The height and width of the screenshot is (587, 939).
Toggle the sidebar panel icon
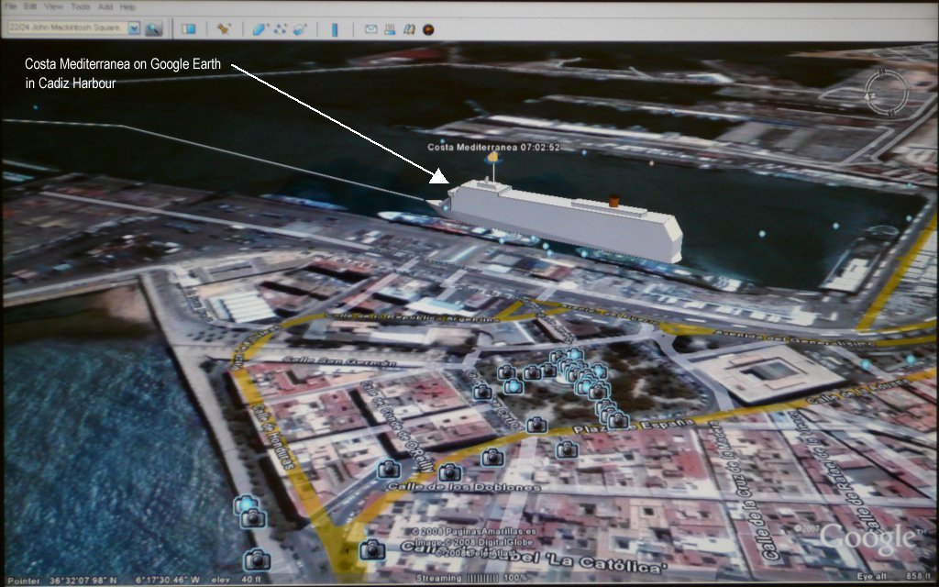[x=189, y=28]
